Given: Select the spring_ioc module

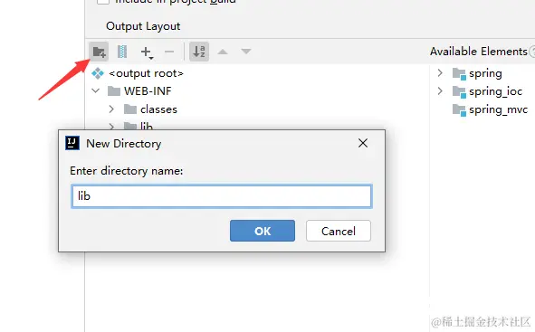Looking at the screenshot, I should tap(488, 91).
